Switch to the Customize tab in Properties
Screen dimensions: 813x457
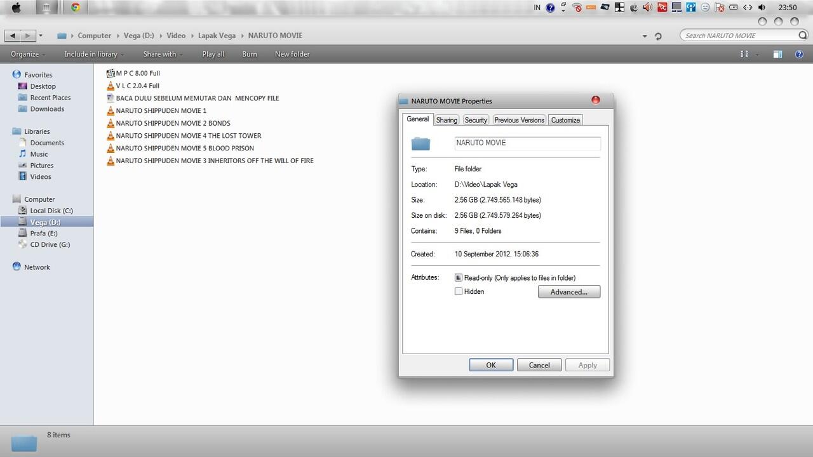click(x=565, y=120)
